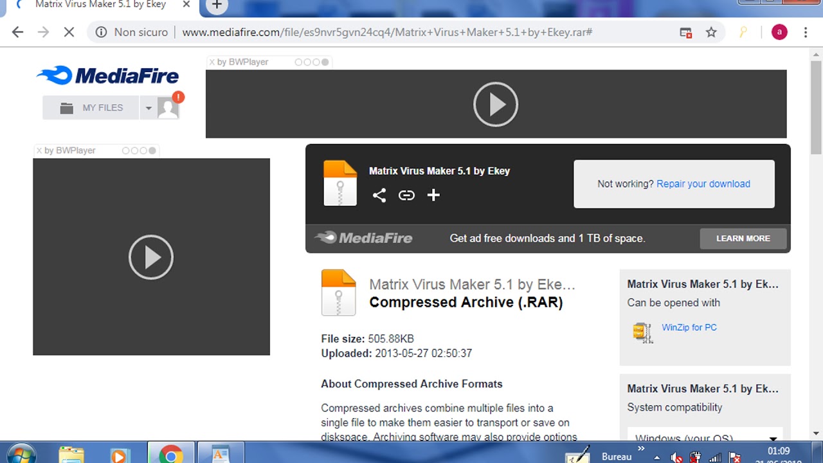The width and height of the screenshot is (823, 463).
Task: Click 'Uploaded: 2013-05-27 02:50:37' text
Action: 397,353
